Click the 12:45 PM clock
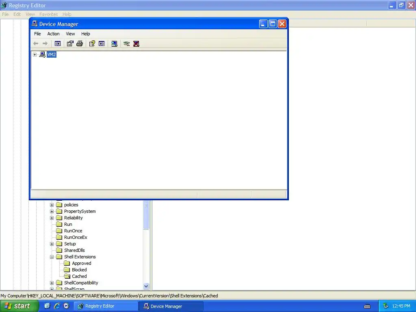The width and height of the screenshot is (416, 312). [x=401, y=306]
